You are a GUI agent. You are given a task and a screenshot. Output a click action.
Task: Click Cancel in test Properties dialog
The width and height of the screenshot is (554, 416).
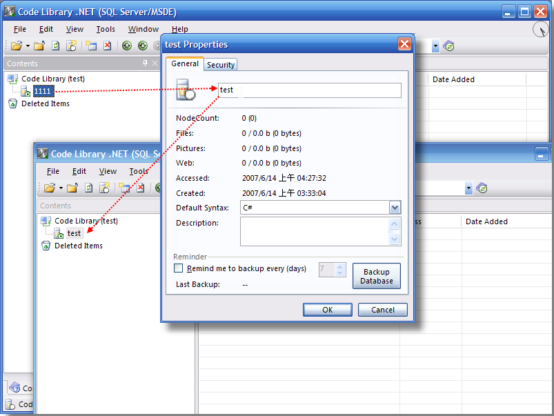pos(383,310)
